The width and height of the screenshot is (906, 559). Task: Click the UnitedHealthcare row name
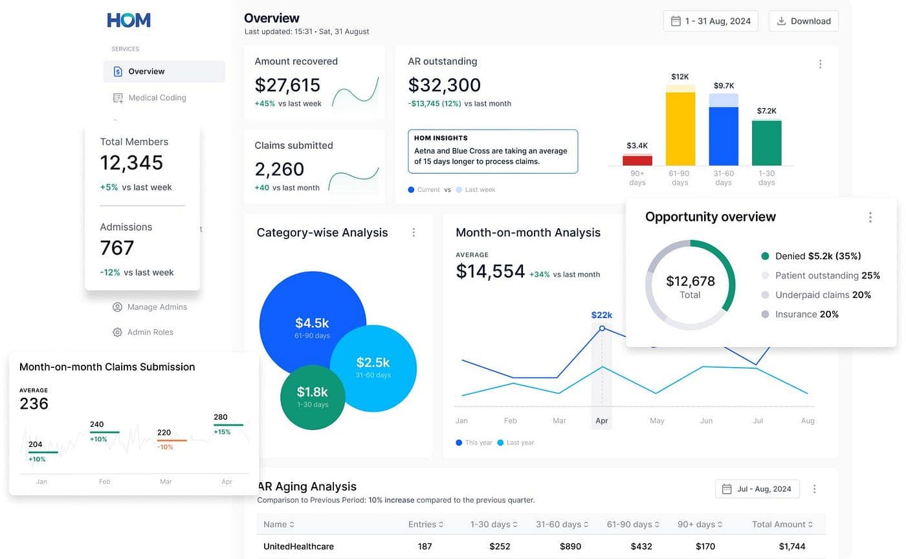pos(298,547)
